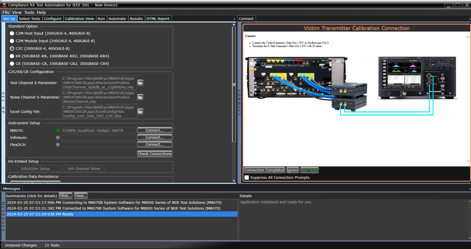Select the C2M Host Input standard option

click(x=12, y=33)
